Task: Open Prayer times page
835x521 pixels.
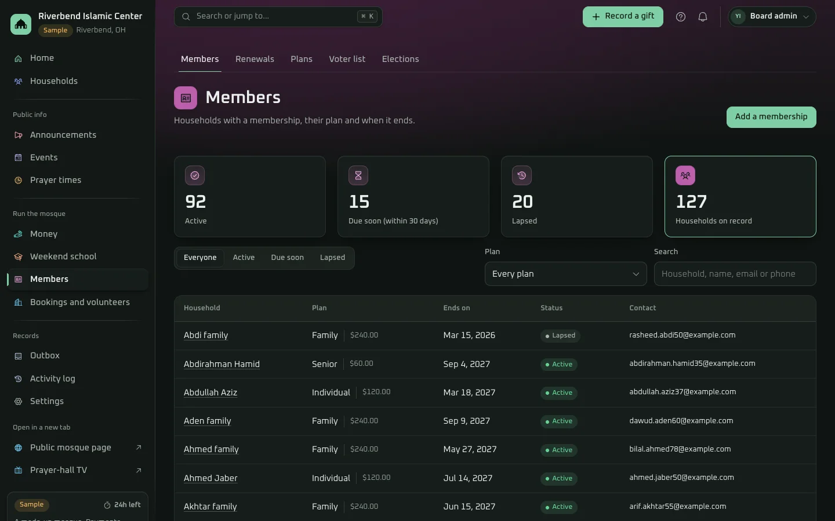Action: click(78, 180)
